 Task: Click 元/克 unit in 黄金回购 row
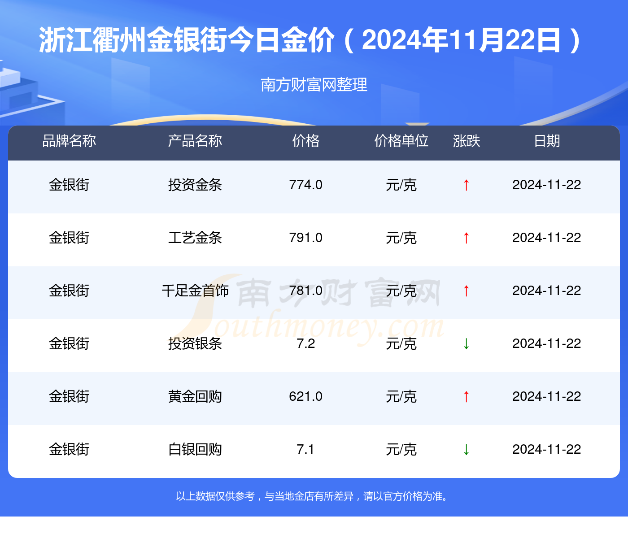pos(401,396)
